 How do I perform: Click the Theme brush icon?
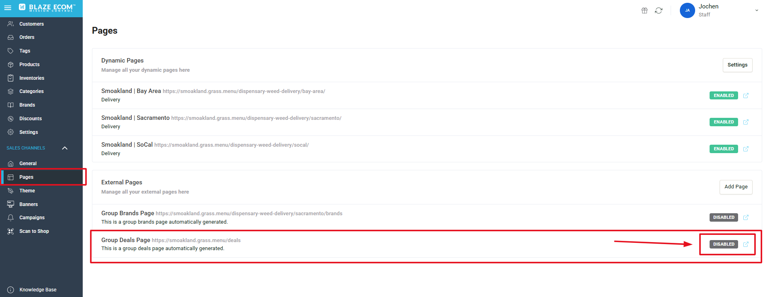(x=11, y=191)
